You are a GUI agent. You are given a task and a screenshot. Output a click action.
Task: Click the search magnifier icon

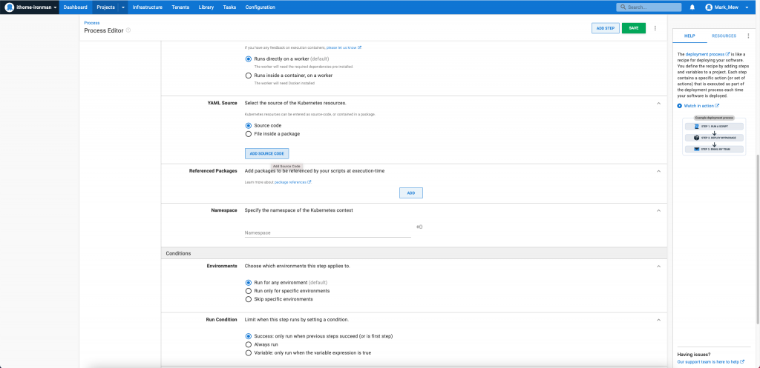tap(623, 7)
